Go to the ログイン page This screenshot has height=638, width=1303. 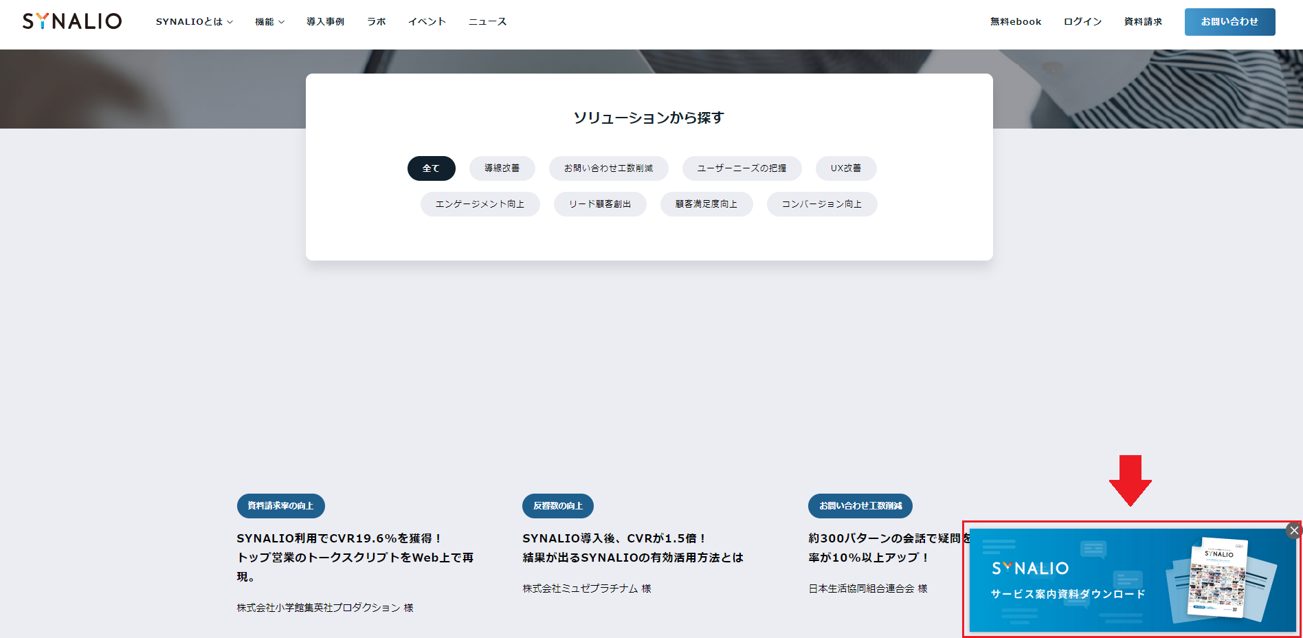1083,22
